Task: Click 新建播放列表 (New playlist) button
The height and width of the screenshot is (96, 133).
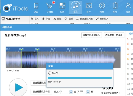Action: (84, 19)
